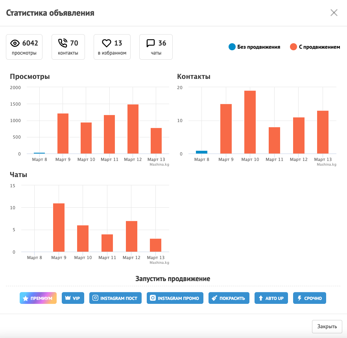Launch the Премиум promotion
Viewport: 347px width, 338px height.
pyautogui.click(x=38, y=298)
